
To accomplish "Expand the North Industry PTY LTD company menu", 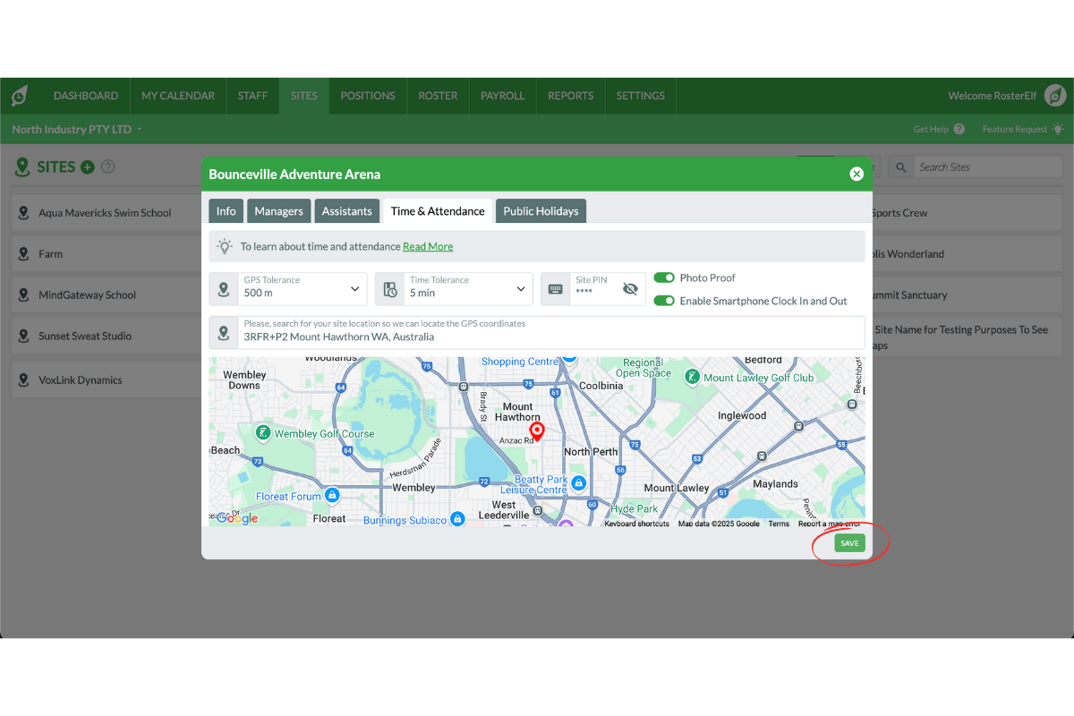I will pos(77,129).
